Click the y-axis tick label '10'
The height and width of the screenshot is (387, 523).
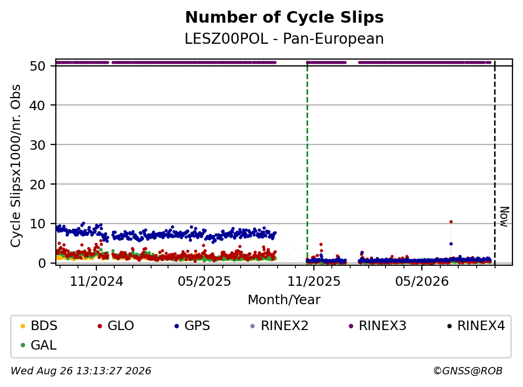point(37,224)
